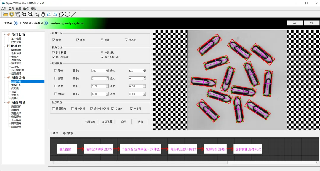
Task: Click the 图像分析 tree node icon
Action: (9, 77)
